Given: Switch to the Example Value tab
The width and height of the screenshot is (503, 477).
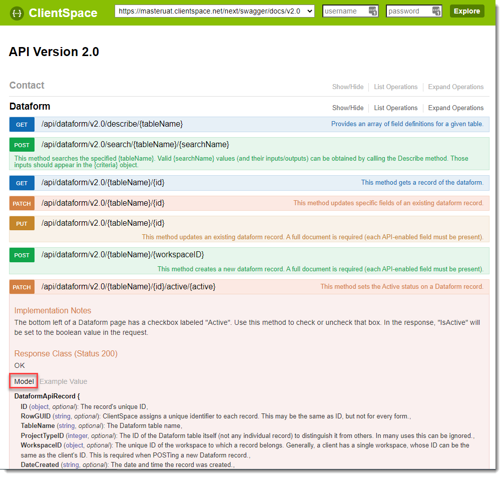Looking at the screenshot, I should [x=63, y=381].
